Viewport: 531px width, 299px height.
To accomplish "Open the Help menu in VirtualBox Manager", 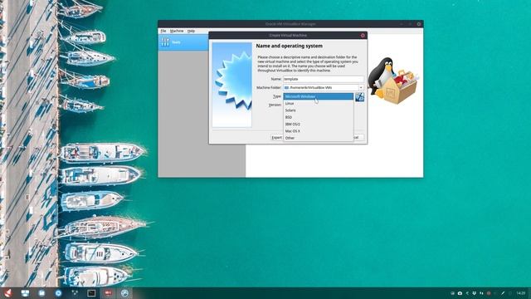I will [x=191, y=31].
